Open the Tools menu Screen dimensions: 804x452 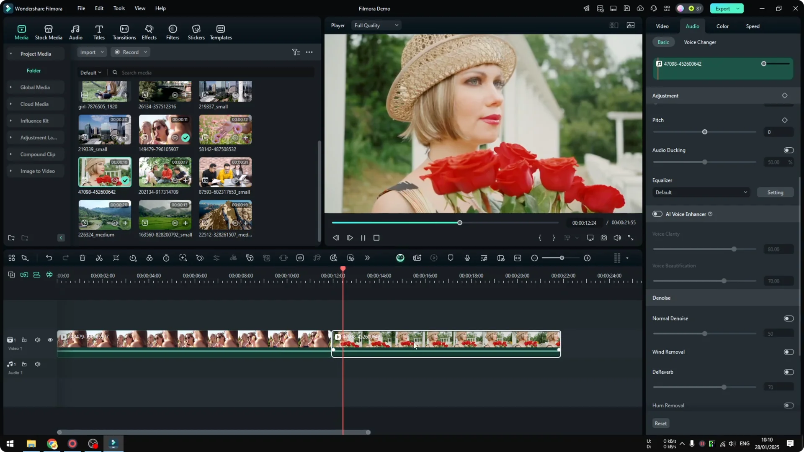(119, 8)
